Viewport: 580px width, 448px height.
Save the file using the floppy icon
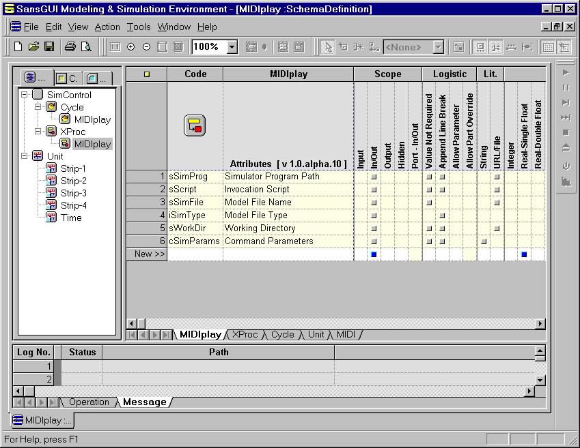tap(49, 47)
